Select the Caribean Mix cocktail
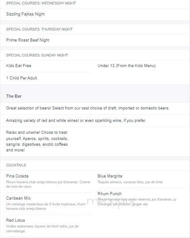 18,198
